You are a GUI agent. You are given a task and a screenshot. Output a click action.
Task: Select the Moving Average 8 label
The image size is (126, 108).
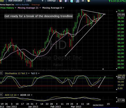pyautogui.click(x=52, y=8)
